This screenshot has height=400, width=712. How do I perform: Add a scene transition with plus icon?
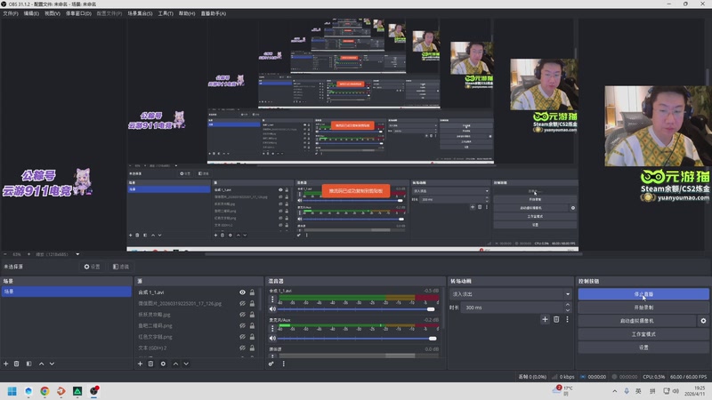(545, 319)
